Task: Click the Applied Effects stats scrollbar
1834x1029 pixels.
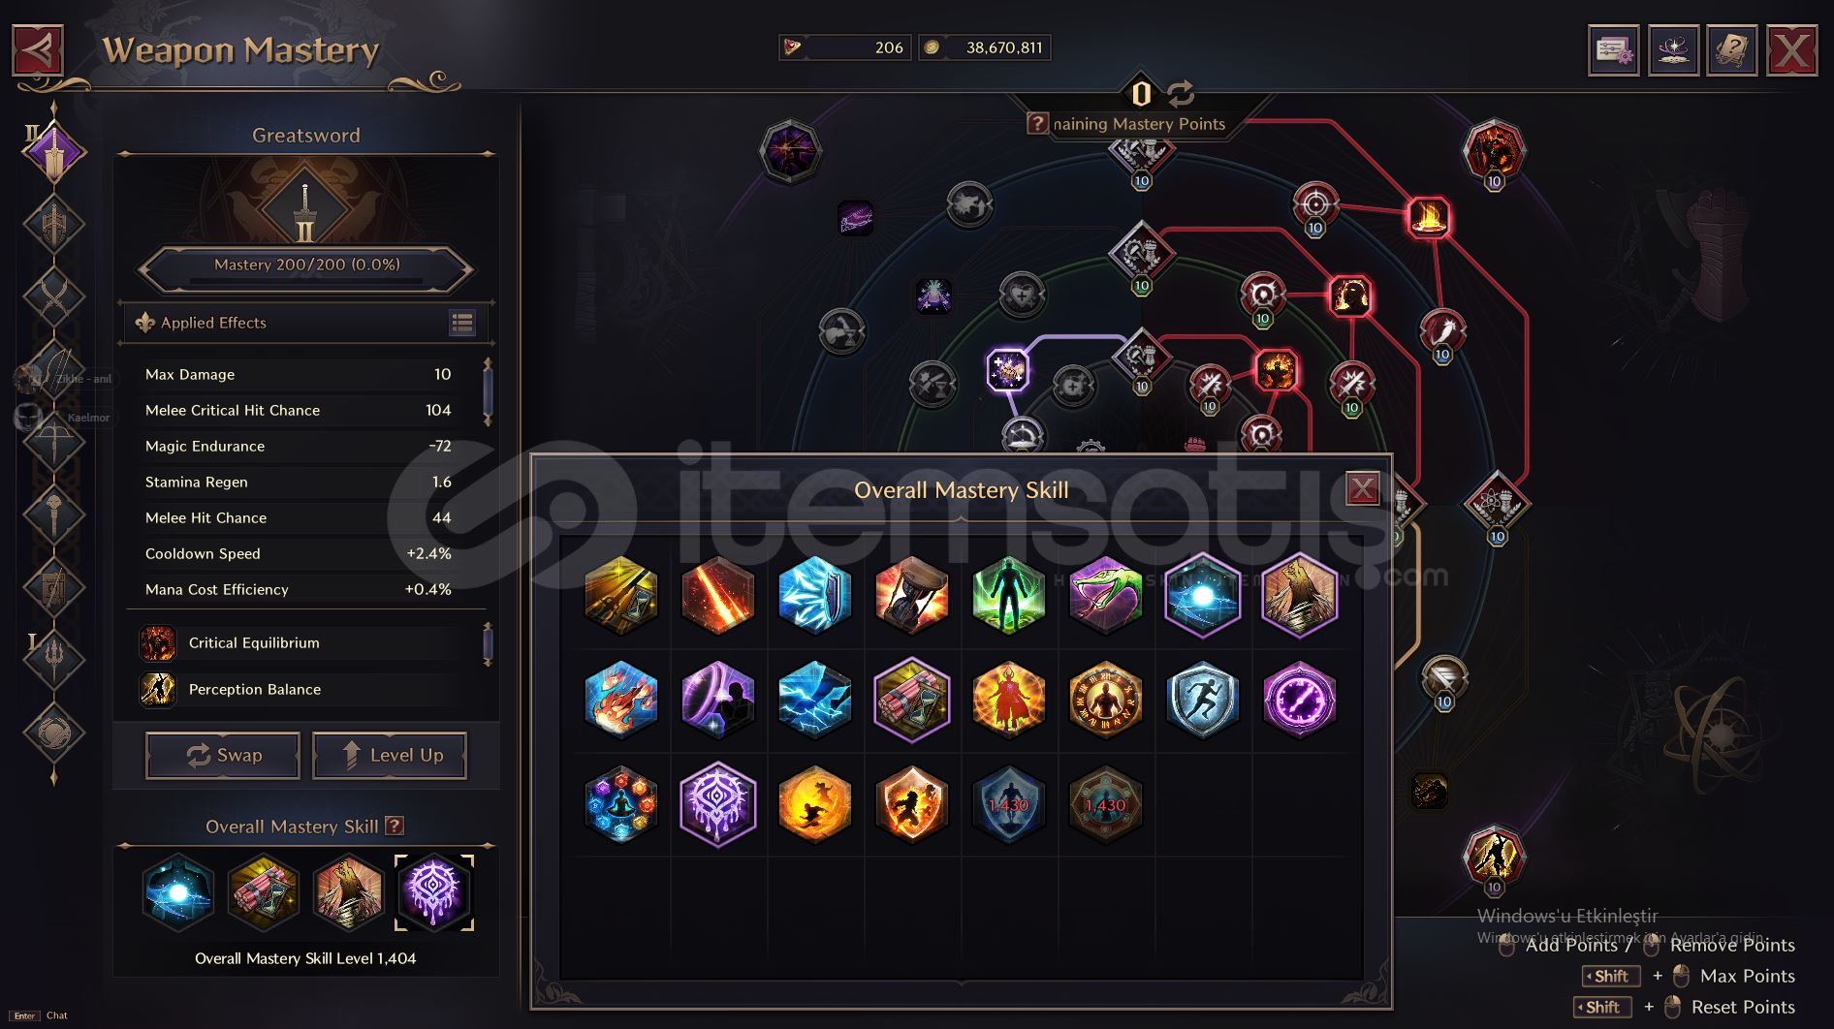Action: click(488, 392)
